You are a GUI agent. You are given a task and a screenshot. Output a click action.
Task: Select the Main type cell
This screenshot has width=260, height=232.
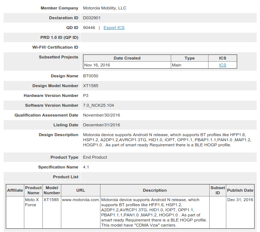coord(190,65)
